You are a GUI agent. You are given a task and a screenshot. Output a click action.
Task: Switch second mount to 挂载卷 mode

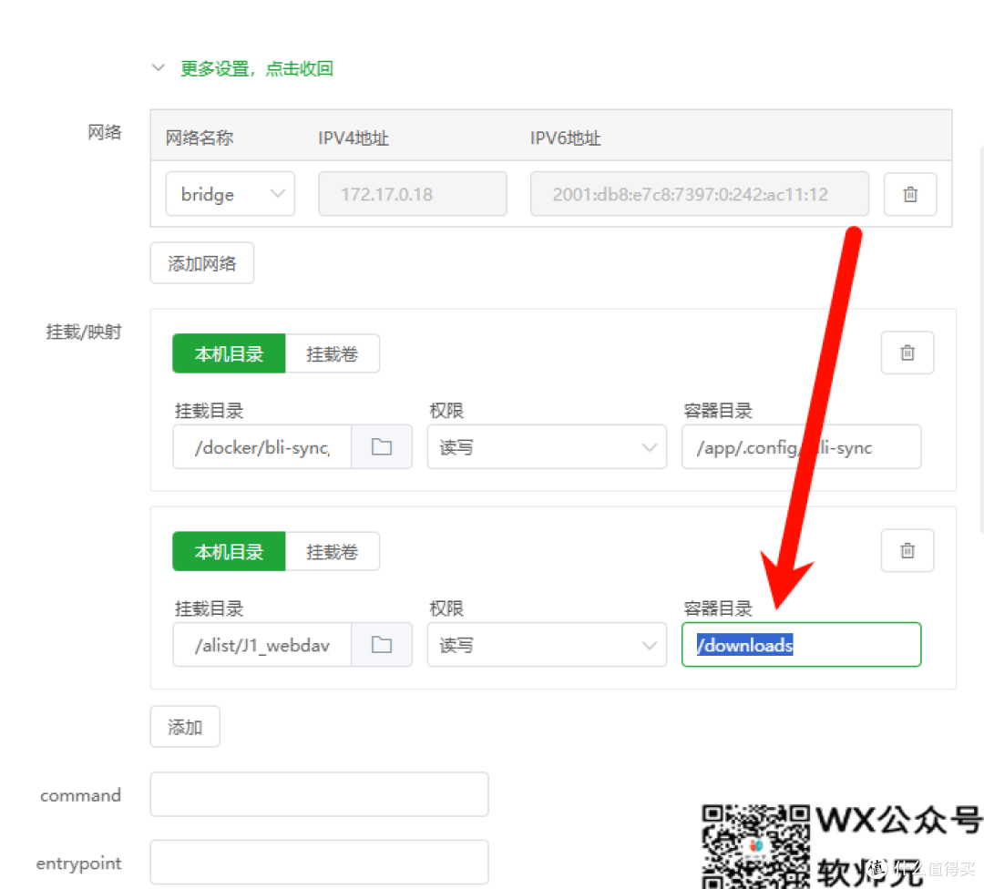333,551
